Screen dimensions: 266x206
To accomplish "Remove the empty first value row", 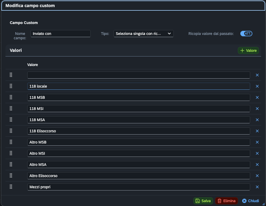I will [x=257, y=75].
